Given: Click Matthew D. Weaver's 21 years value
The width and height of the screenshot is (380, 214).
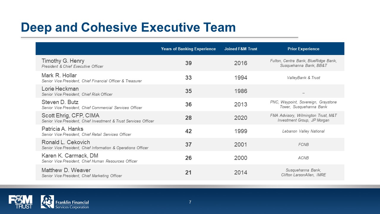Looking at the screenshot, I should pyautogui.click(x=189, y=172).
